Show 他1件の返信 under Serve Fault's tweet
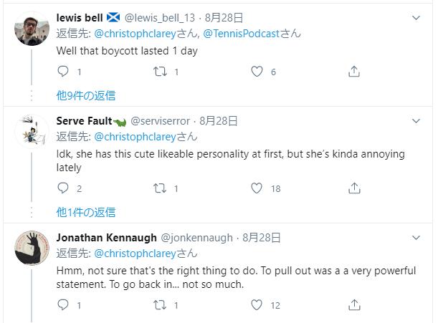The image size is (438, 323). [85, 212]
